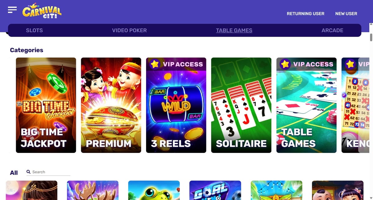Click the page vertical scrollbar thumb
The width and height of the screenshot is (373, 200).
tap(371, 36)
